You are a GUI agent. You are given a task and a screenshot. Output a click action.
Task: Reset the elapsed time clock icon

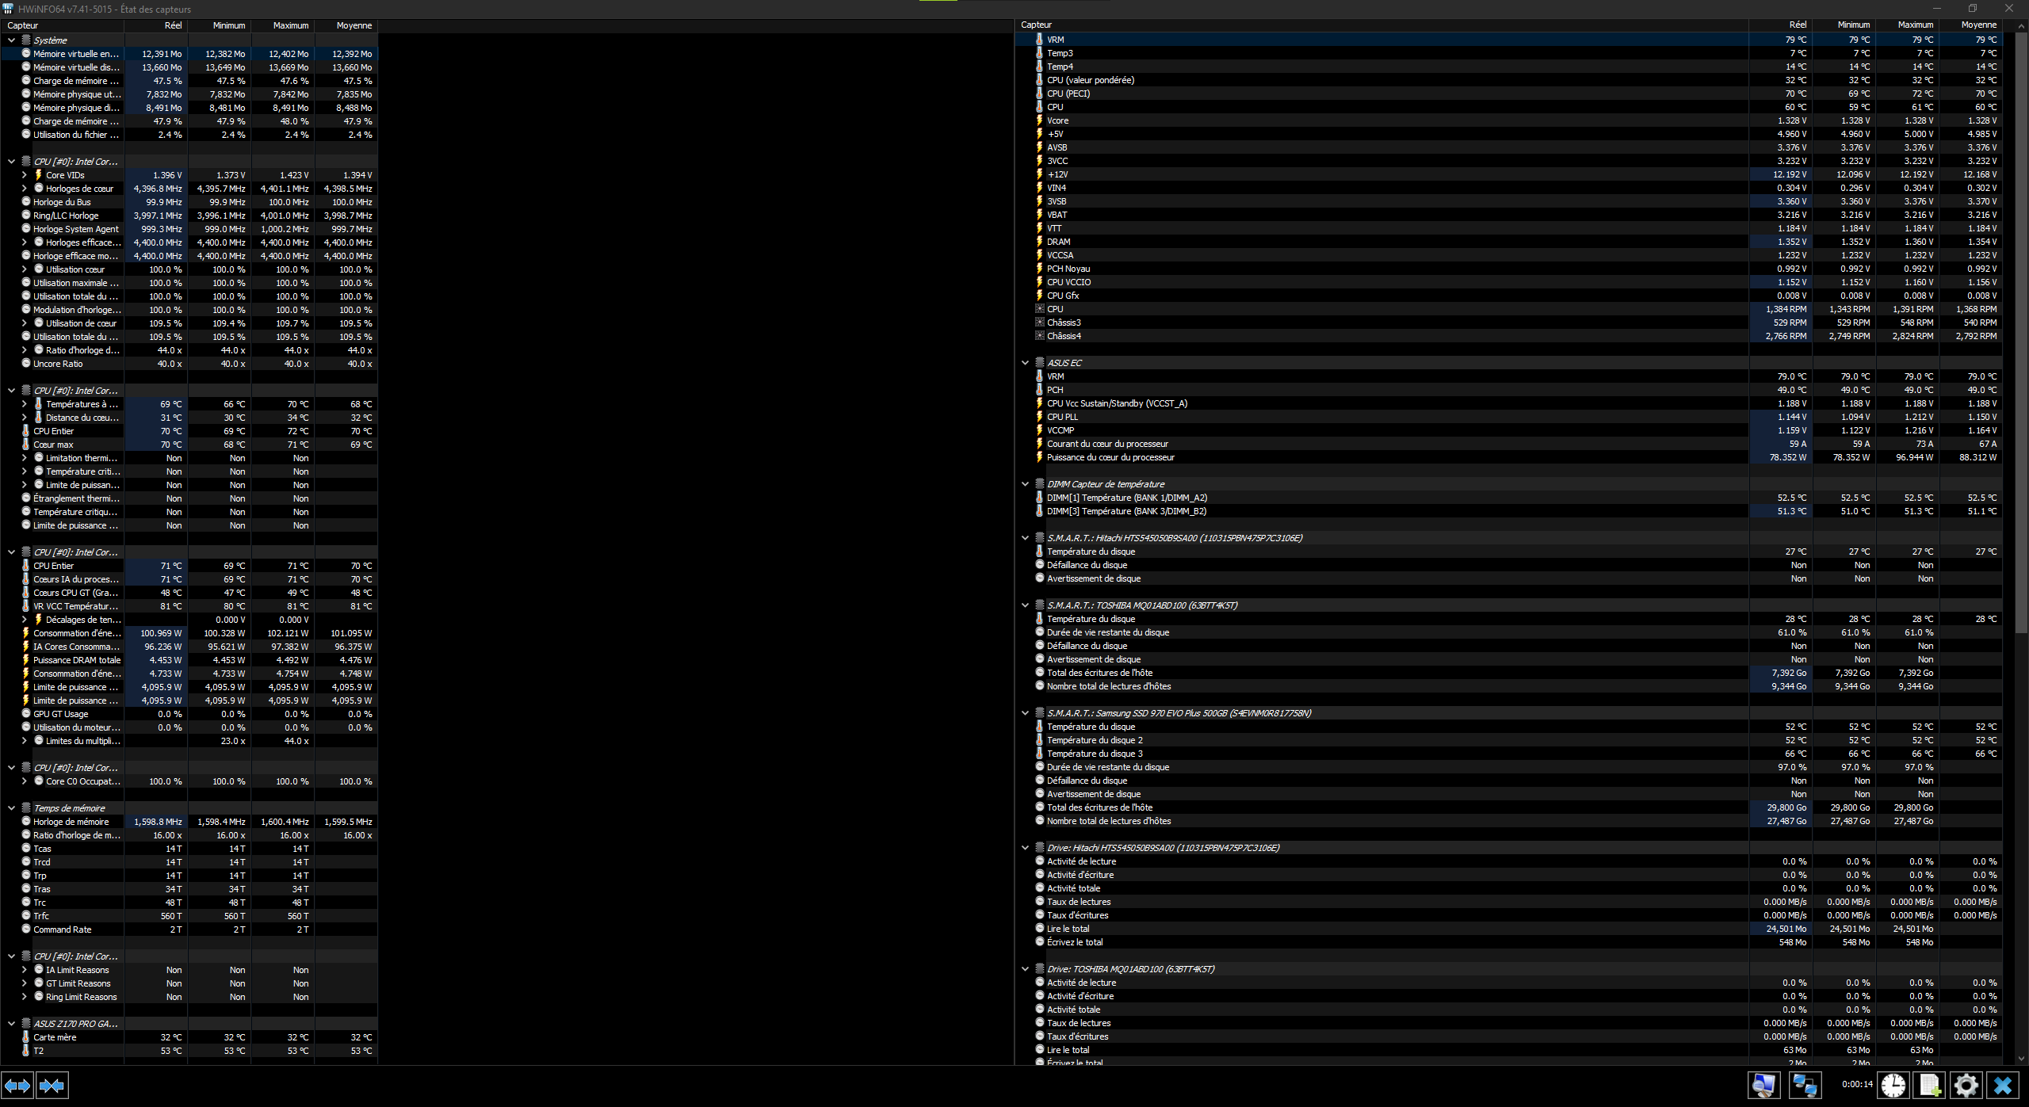pos(1893,1086)
